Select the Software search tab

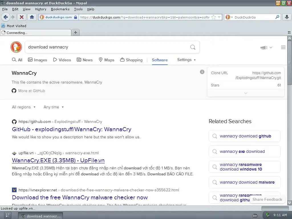(x=160, y=60)
